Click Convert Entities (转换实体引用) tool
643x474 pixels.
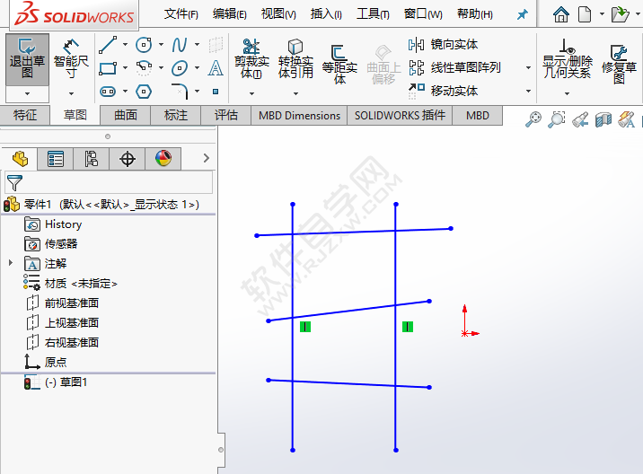pos(295,58)
